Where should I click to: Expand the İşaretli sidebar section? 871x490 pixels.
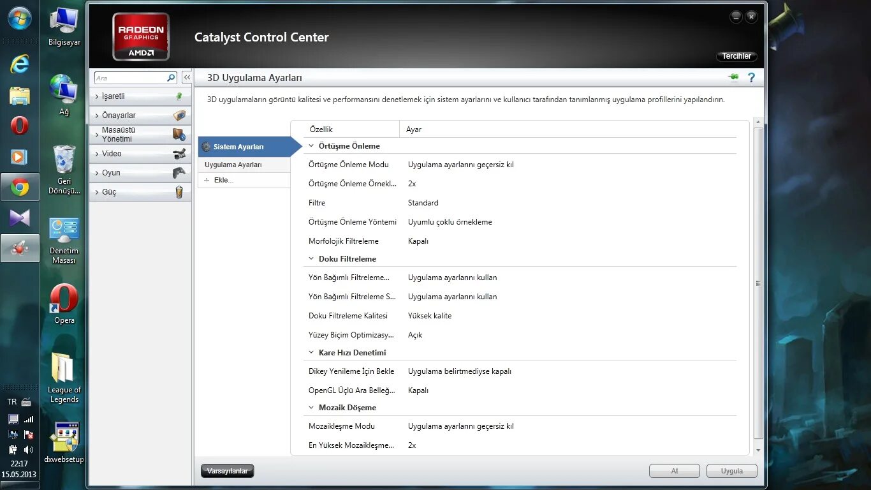(x=140, y=96)
